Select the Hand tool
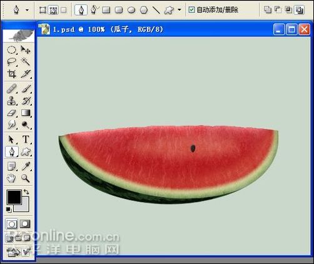Image resolution: width=314 pixels, height=264 pixels. (x=11, y=178)
